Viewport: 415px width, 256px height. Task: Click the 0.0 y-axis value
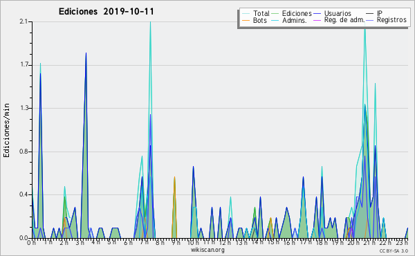tap(24, 238)
